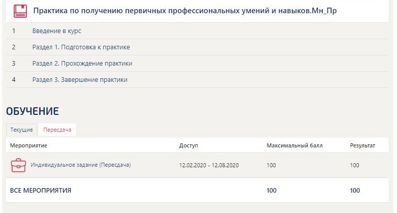
Task: Click the ВСЕ МЕРОПРИЯТИЯ total row label
Action: click(x=41, y=191)
